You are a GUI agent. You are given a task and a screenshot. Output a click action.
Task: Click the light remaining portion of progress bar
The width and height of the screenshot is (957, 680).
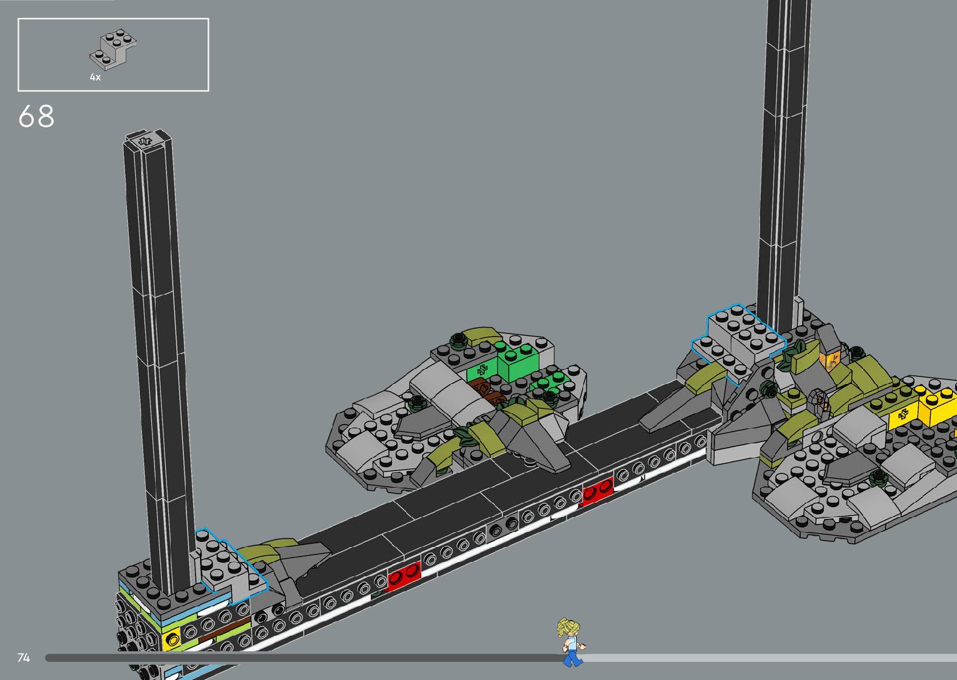coord(769,658)
